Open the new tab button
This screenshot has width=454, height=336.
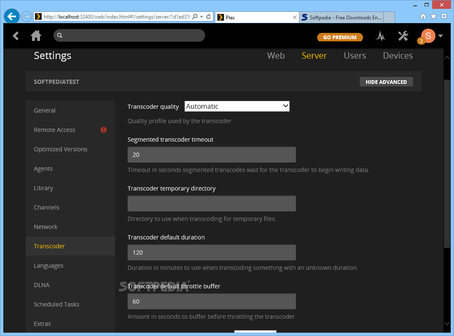(x=390, y=17)
